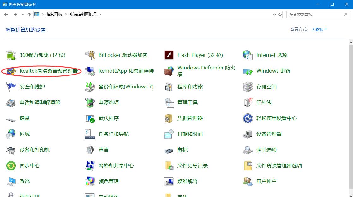Open the Windows 更新 icon
Screen dimensions: 353x197
[x=248, y=71]
